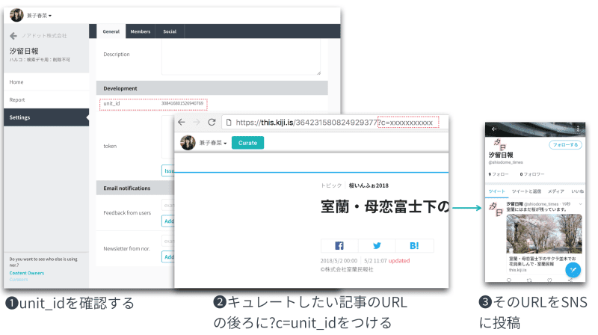Click the Newsletter from nor. label
This screenshot has height=335, width=598.
tap(126, 249)
